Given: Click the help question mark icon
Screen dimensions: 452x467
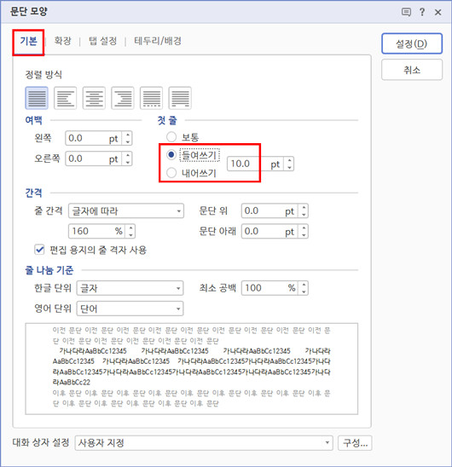Looking at the screenshot, I should [422, 12].
